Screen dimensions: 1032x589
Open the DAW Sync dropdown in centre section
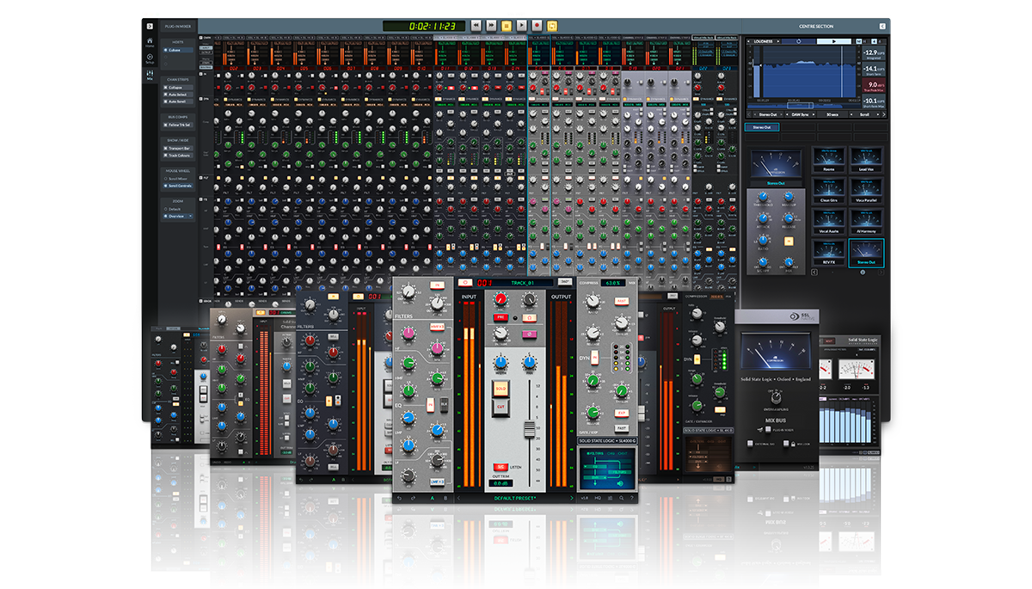tap(800, 114)
